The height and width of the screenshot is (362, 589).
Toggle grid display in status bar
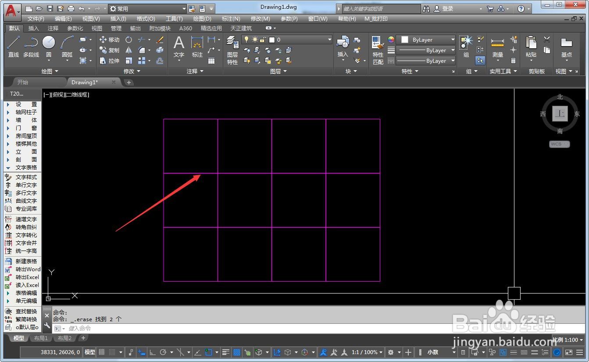[102, 352]
